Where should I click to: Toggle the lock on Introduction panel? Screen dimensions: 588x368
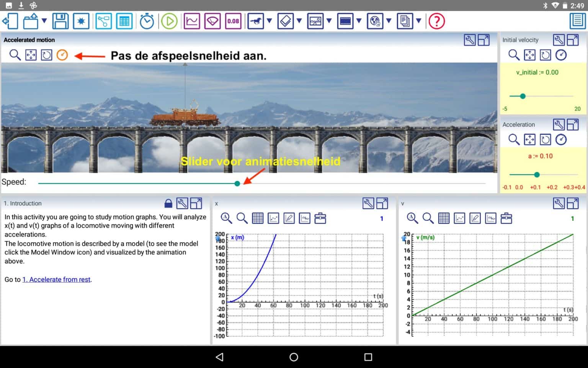(x=168, y=203)
